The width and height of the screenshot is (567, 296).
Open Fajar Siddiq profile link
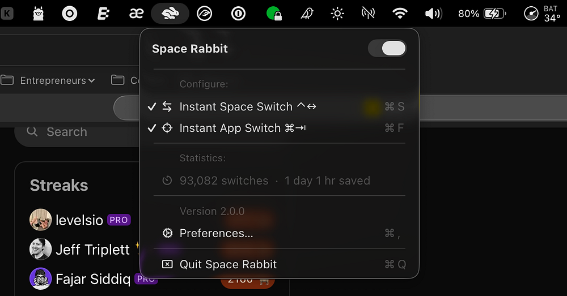(x=93, y=279)
